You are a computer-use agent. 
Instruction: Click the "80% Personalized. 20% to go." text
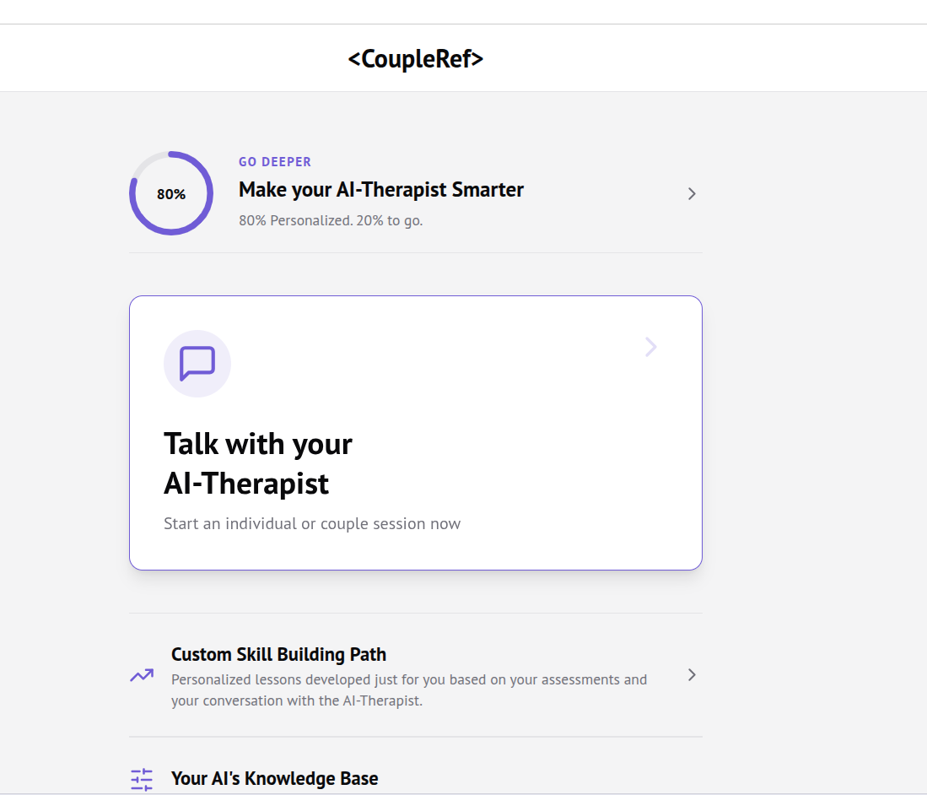331,221
